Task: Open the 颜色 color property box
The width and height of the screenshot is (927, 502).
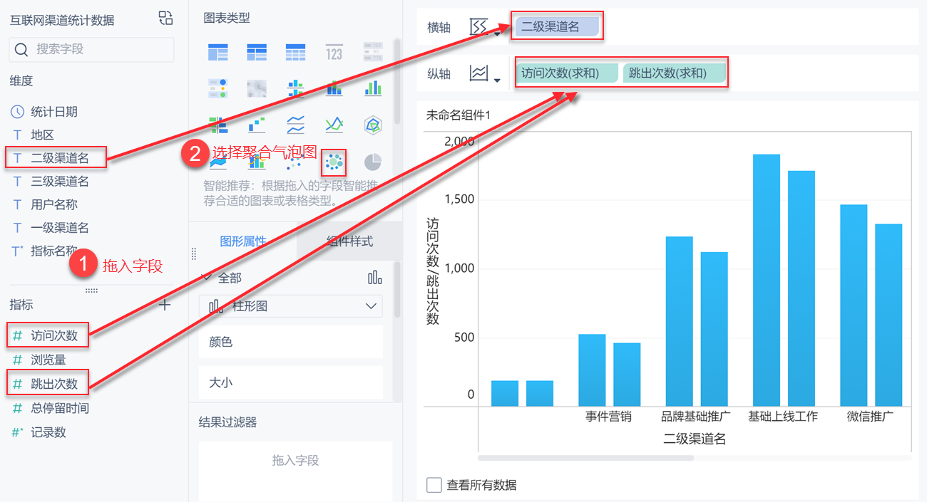Action: pyautogui.click(x=290, y=342)
